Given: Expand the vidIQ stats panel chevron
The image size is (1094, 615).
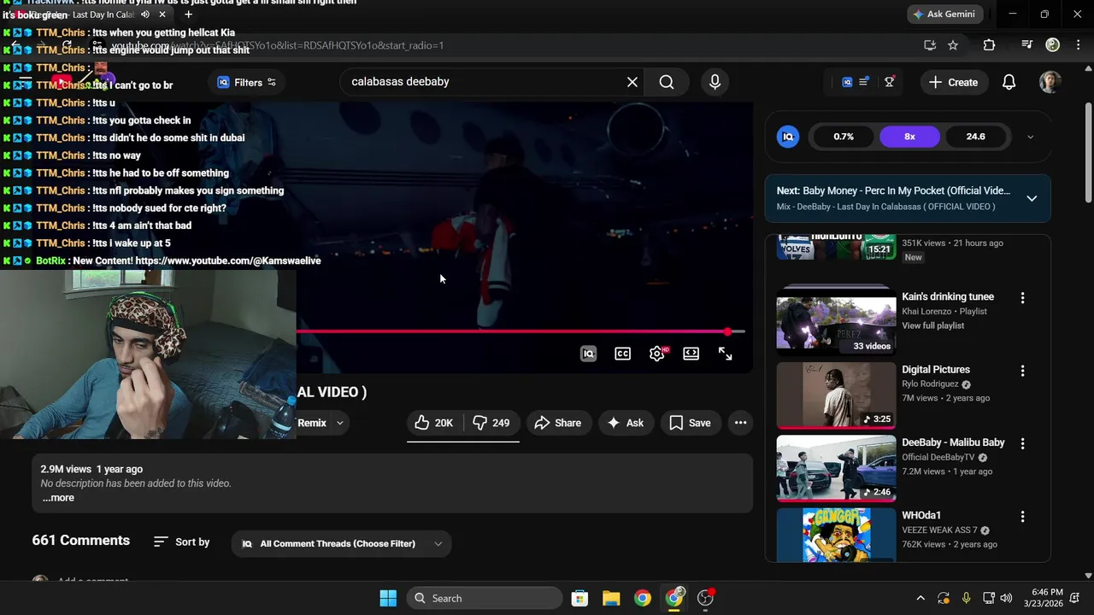Looking at the screenshot, I should click(x=1030, y=137).
